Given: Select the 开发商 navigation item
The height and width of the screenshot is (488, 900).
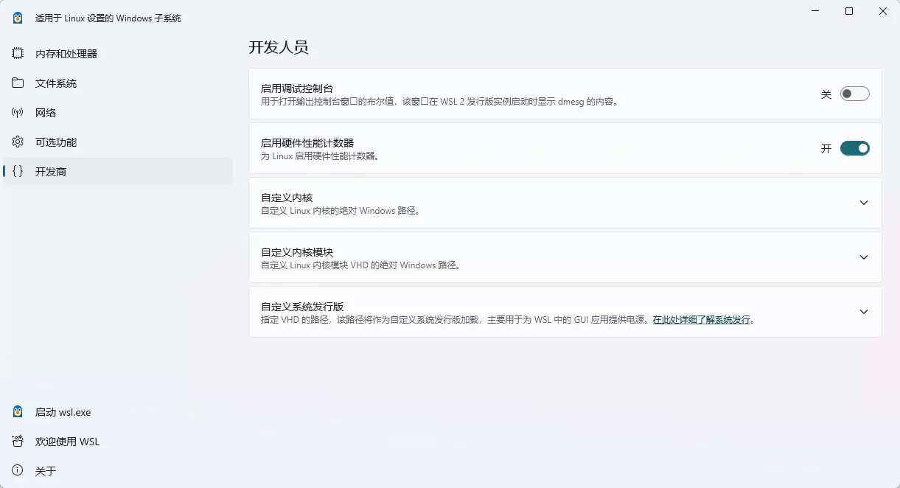Looking at the screenshot, I should 118,171.
